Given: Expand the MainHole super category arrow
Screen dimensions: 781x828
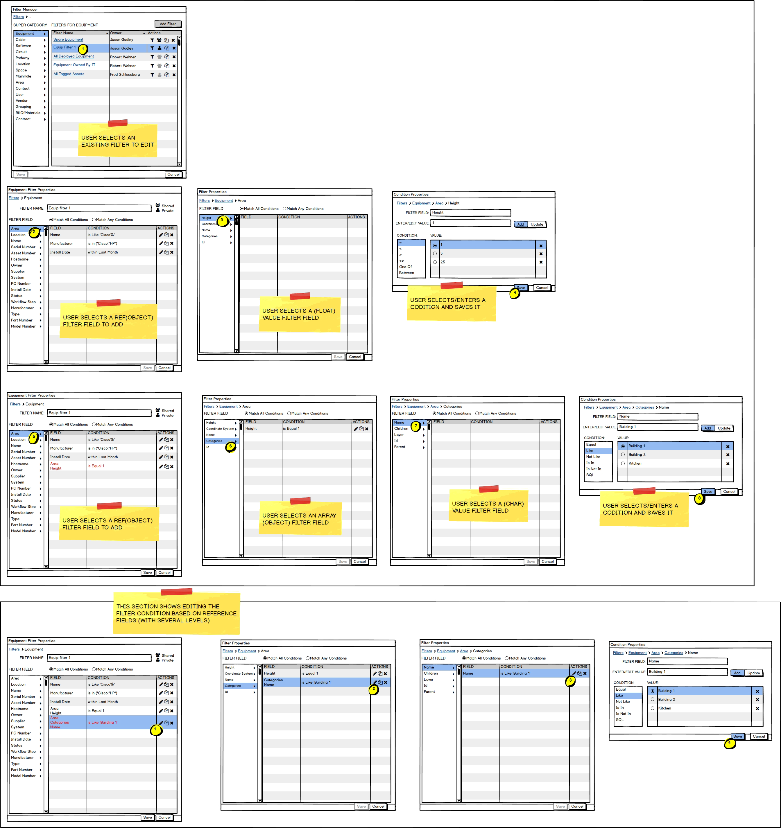Looking at the screenshot, I should (44, 77).
